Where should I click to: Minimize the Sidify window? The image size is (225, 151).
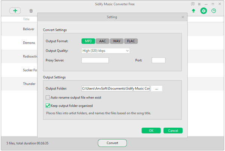tap(206, 4)
